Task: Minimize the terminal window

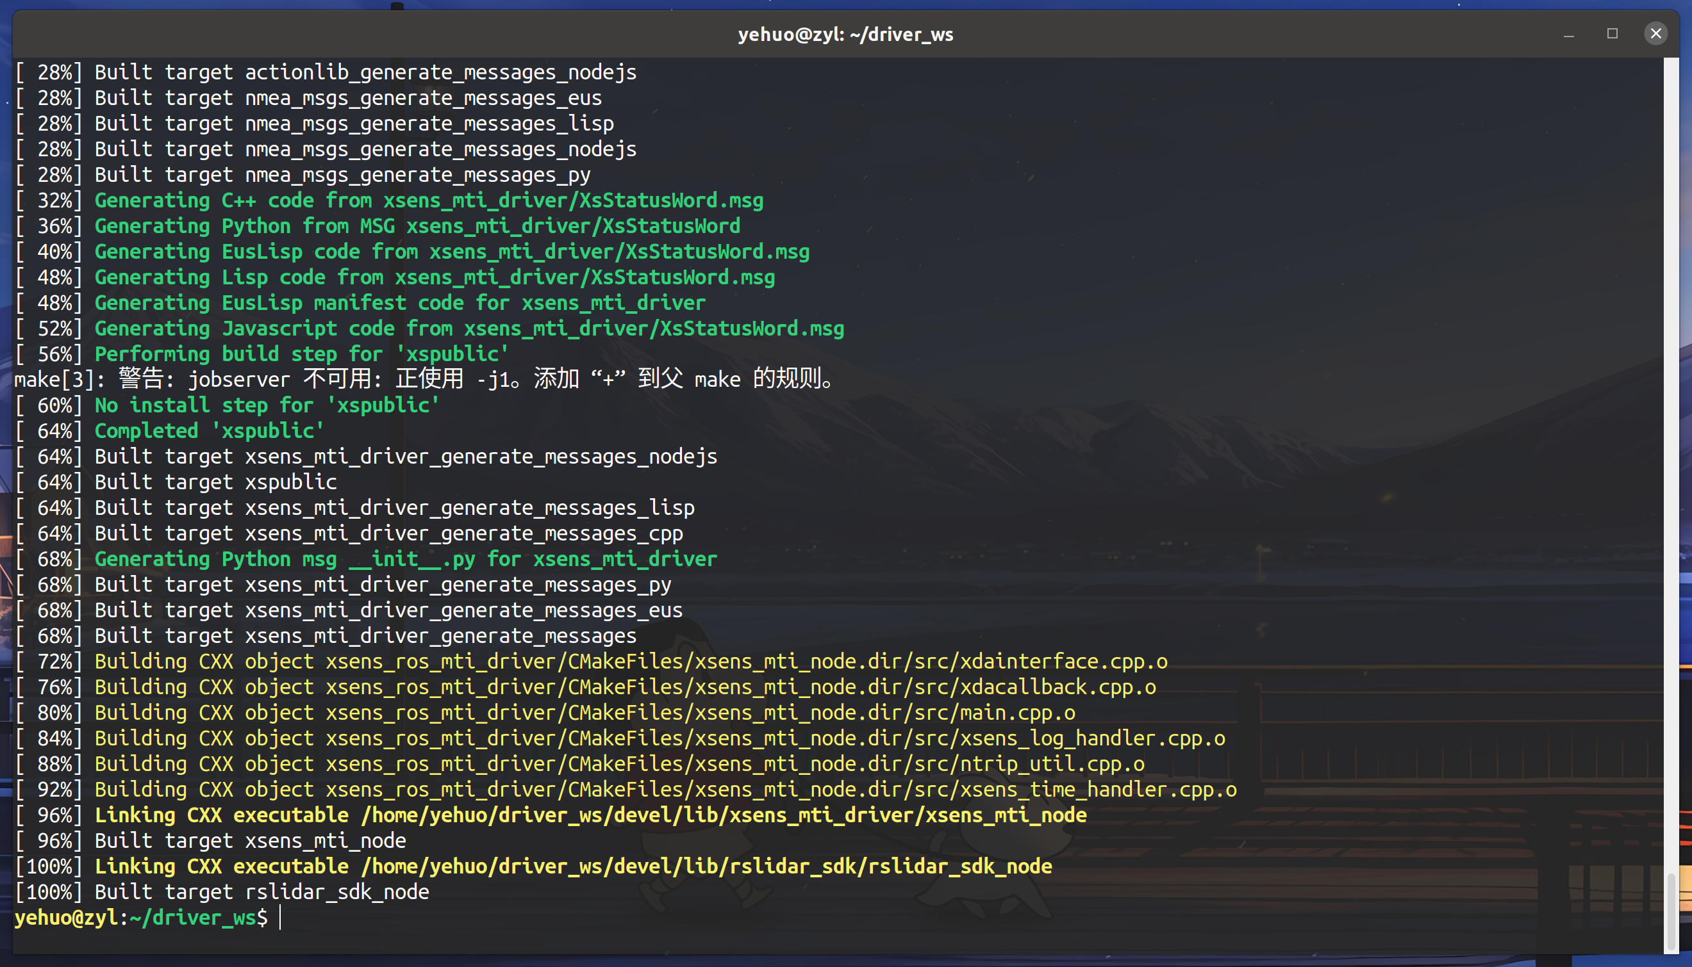Action: [1569, 35]
